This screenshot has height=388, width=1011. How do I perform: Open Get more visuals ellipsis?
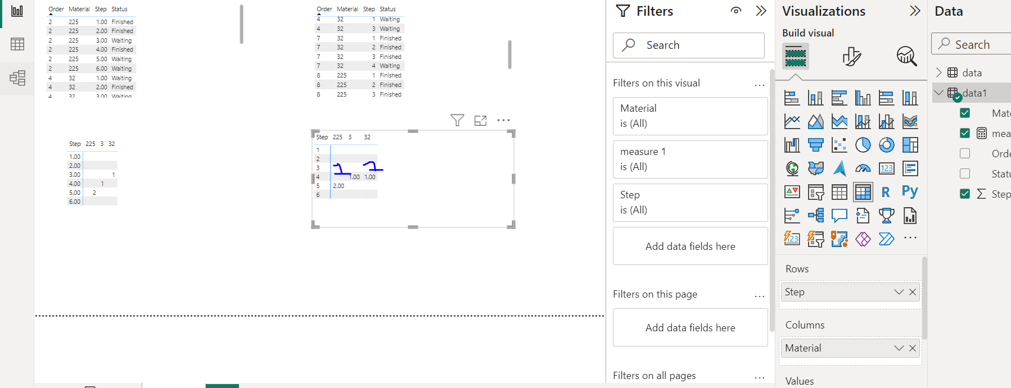pyautogui.click(x=910, y=238)
